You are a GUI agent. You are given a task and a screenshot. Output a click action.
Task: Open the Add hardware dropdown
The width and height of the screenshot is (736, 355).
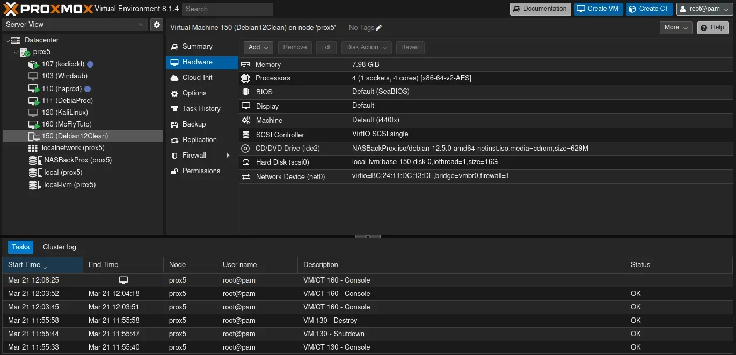(258, 47)
